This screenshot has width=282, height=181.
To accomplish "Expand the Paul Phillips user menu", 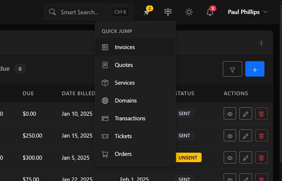I will [x=247, y=12].
